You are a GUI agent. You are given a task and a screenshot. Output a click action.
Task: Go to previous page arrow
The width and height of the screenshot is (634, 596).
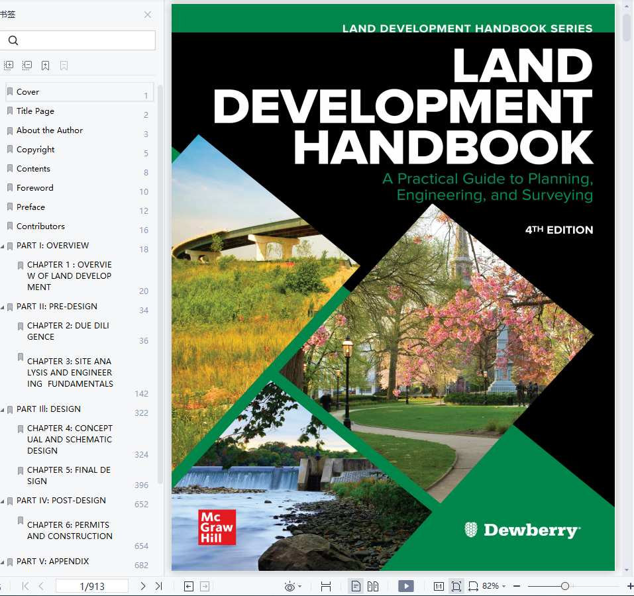pos(41,586)
